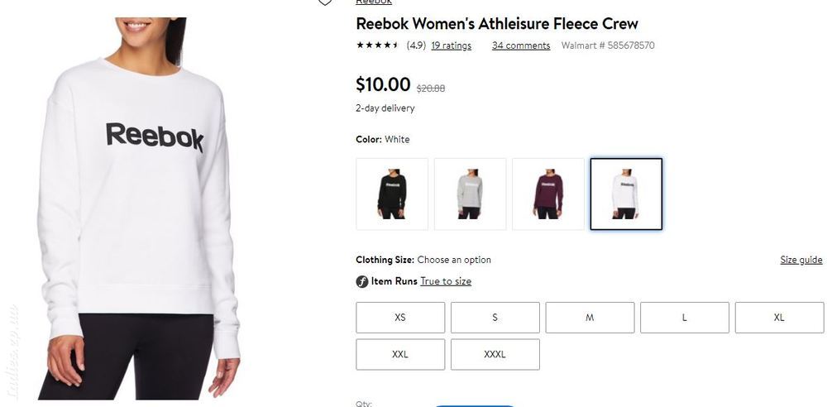Click the main white sweatshirt product image
Viewport: 827px width, 407px height.
pos(139,208)
